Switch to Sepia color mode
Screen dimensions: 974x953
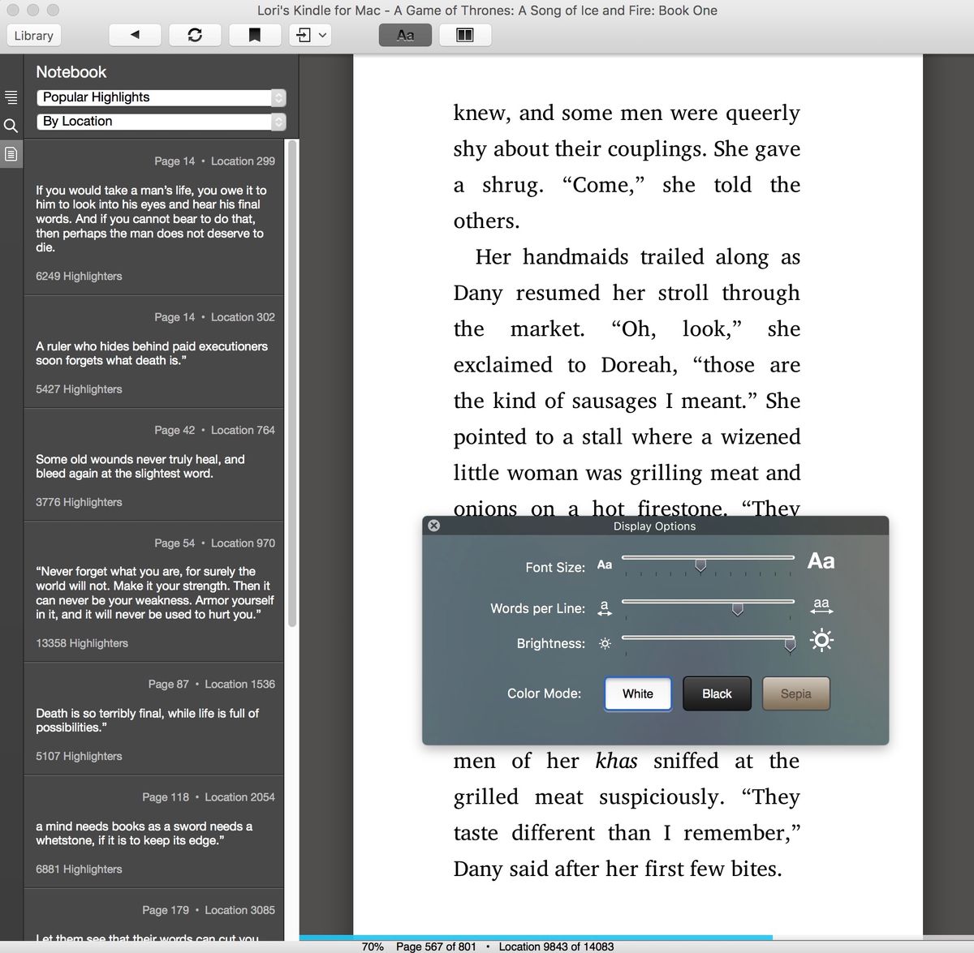pos(795,693)
